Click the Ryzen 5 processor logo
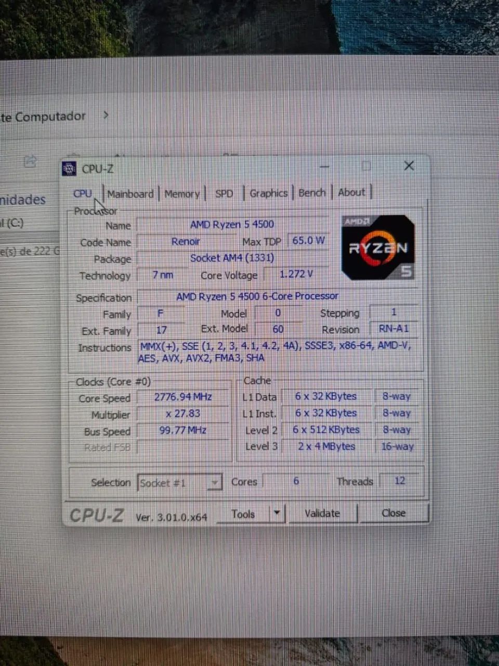The width and height of the screenshot is (499, 666). [x=378, y=247]
